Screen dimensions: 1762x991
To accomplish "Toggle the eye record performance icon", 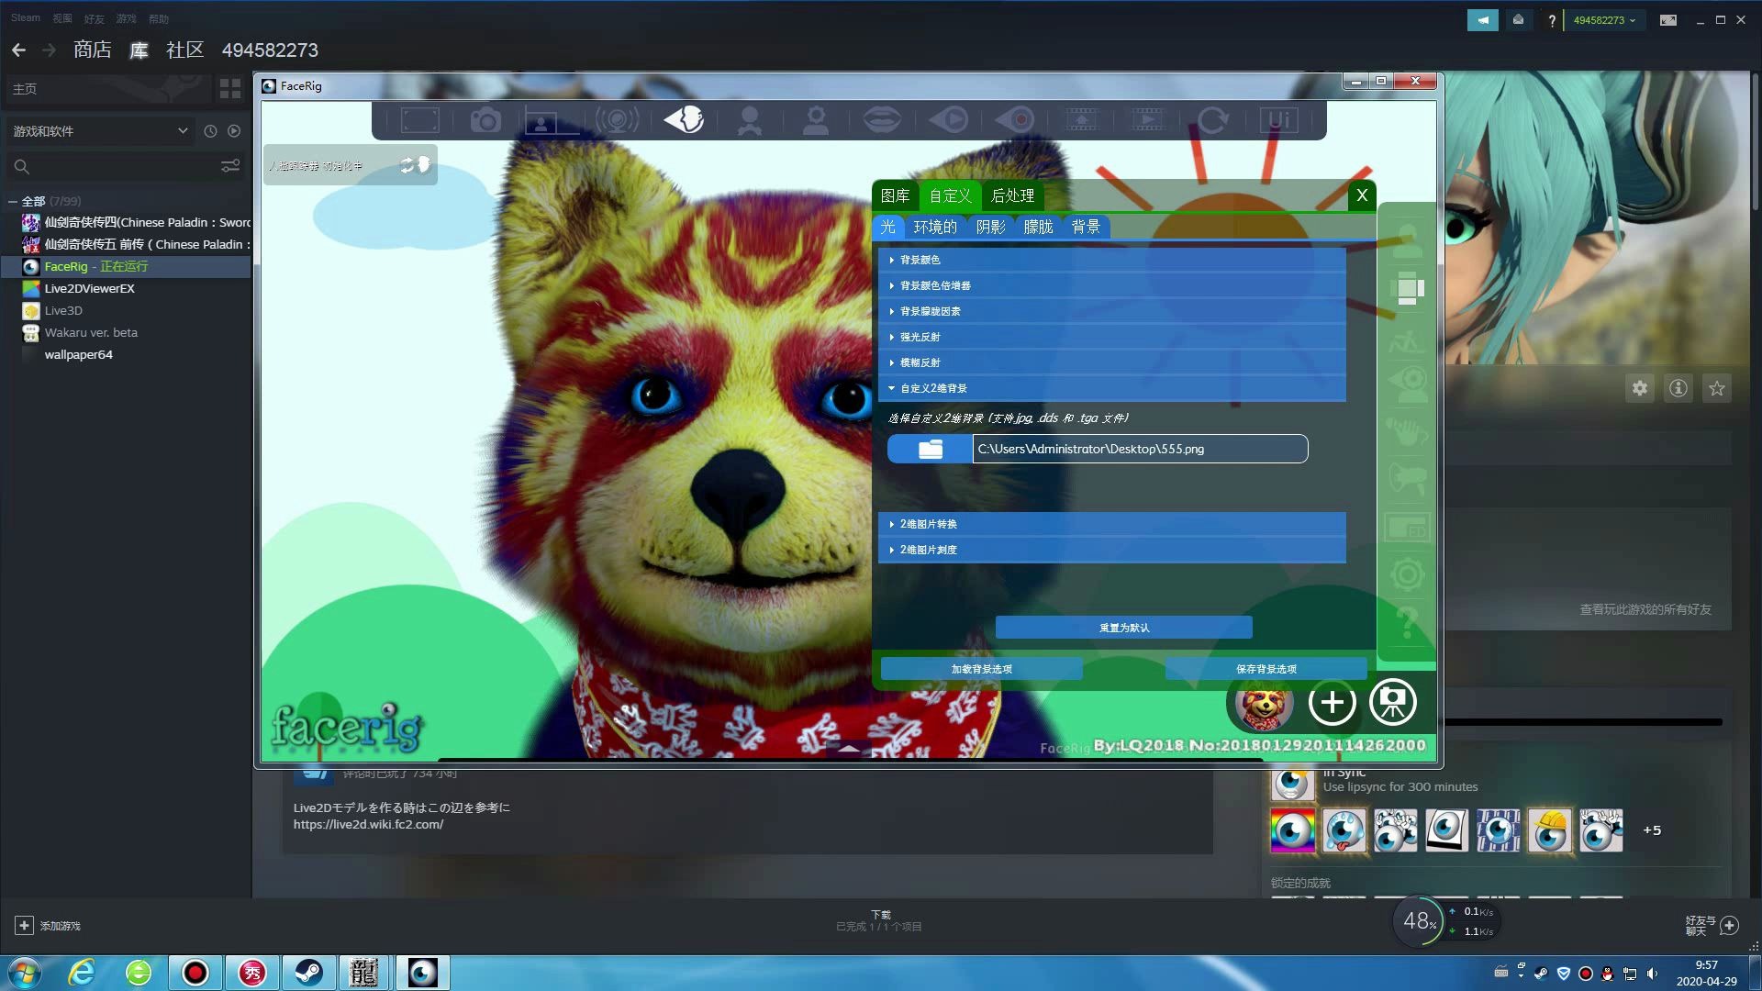I will pyautogui.click(x=1015, y=120).
